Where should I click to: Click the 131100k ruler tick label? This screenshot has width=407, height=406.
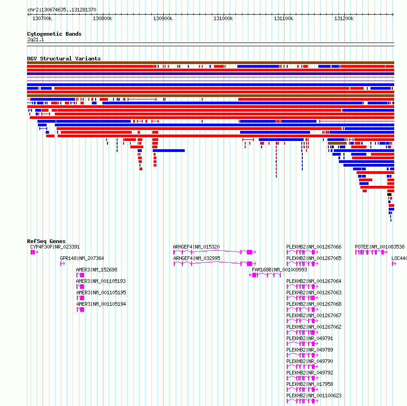[284, 18]
